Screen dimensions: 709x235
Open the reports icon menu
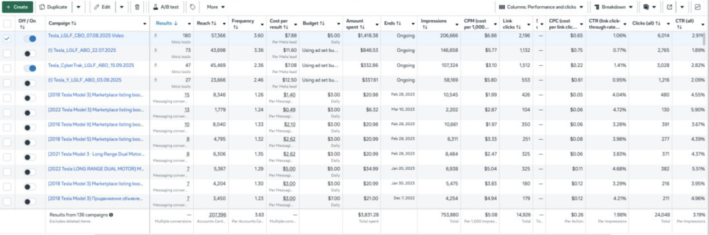(x=649, y=7)
